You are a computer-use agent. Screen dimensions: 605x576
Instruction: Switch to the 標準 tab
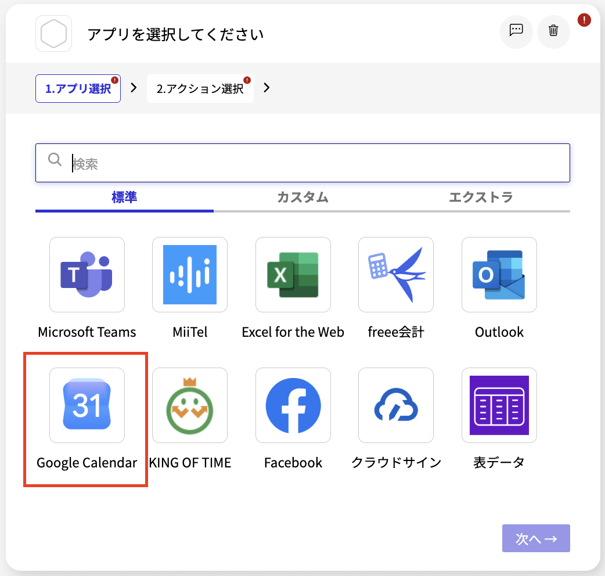[124, 198]
